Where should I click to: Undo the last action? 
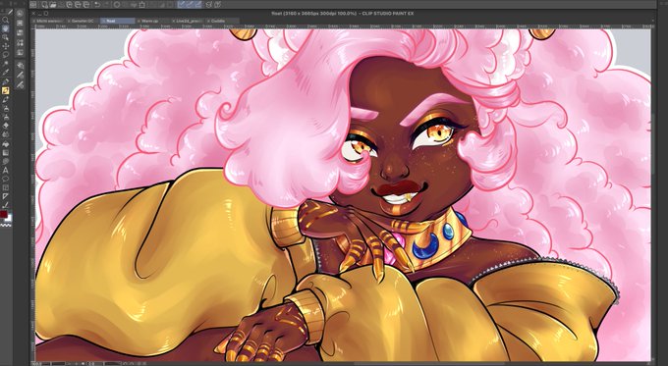click(x=96, y=5)
